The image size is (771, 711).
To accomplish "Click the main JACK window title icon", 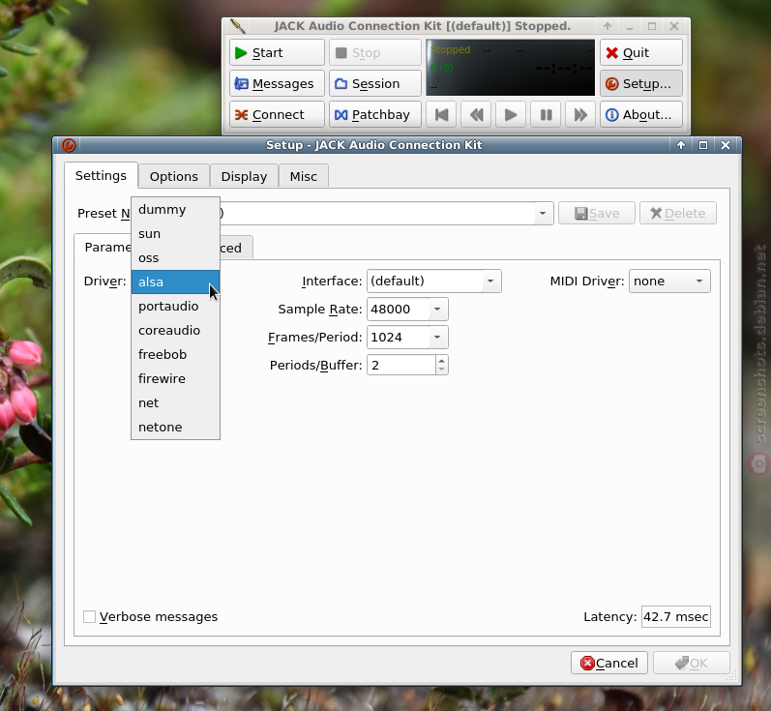I will pyautogui.click(x=238, y=26).
